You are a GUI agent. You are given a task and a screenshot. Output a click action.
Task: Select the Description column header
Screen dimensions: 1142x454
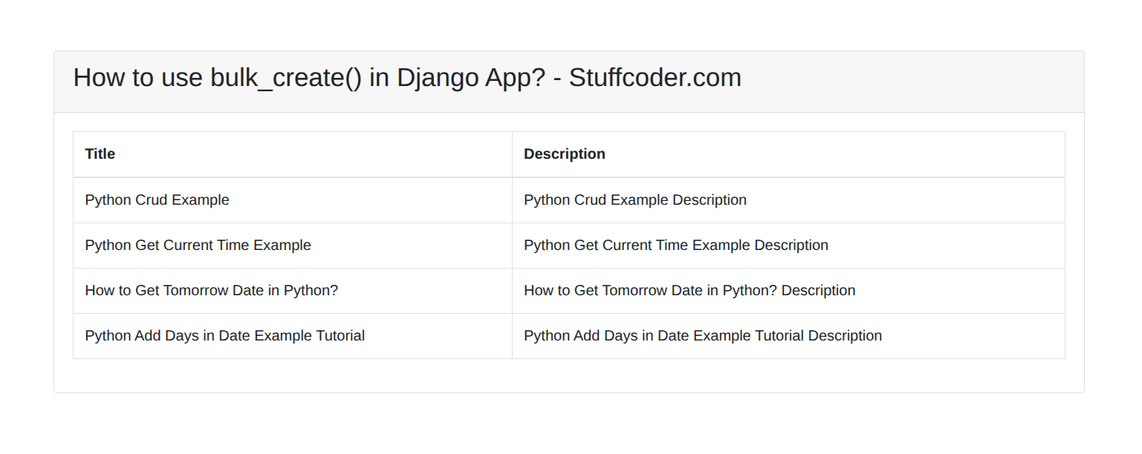pyautogui.click(x=788, y=154)
